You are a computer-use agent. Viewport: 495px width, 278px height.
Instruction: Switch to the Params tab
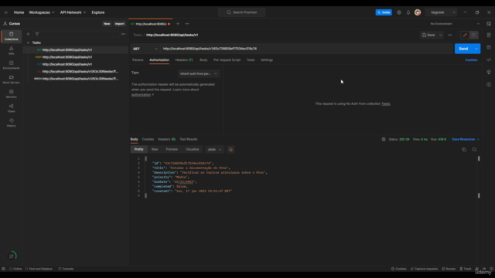pos(138,60)
